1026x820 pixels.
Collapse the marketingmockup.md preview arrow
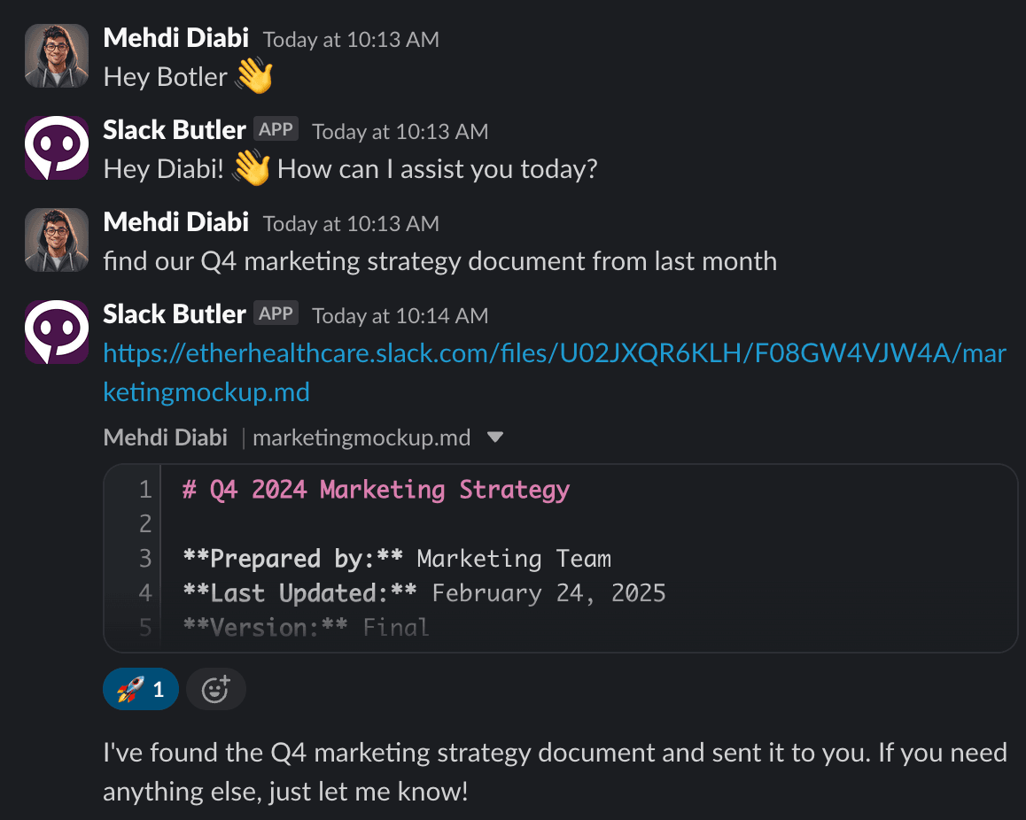495,437
